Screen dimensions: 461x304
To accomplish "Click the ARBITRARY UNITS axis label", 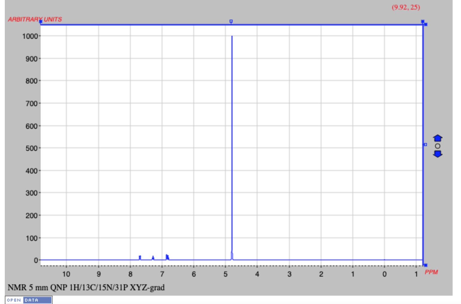I will click(35, 19).
